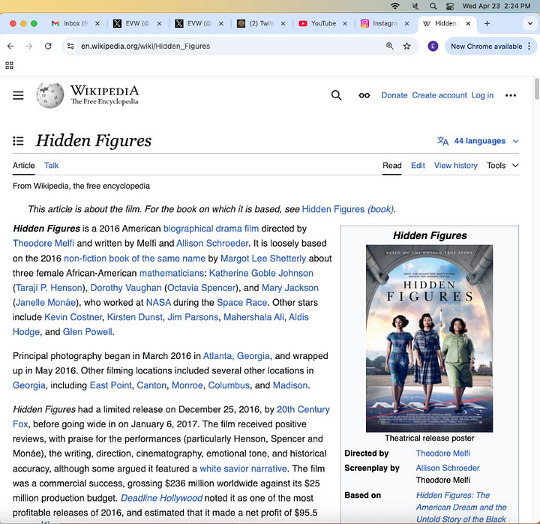The width and height of the screenshot is (540, 524).
Task: Click the zoom magnifier in address bar
Action: pos(389,46)
